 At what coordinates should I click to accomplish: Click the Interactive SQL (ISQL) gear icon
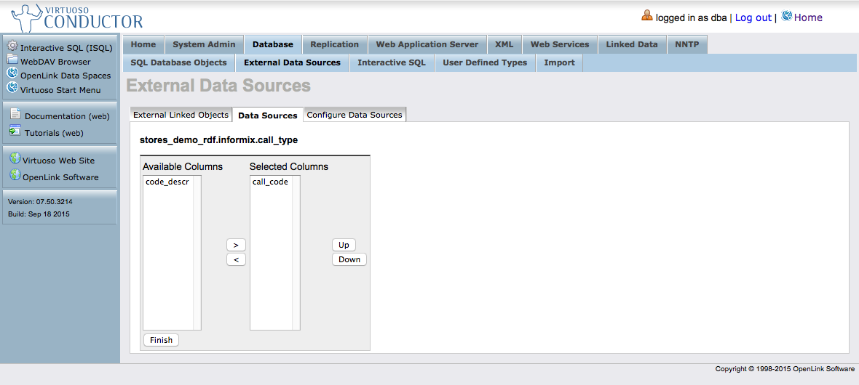[12, 46]
